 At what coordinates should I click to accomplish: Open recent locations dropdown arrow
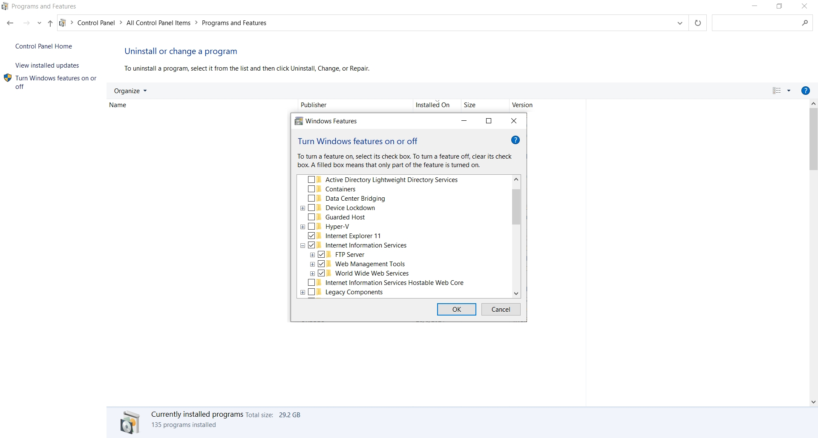tap(39, 23)
